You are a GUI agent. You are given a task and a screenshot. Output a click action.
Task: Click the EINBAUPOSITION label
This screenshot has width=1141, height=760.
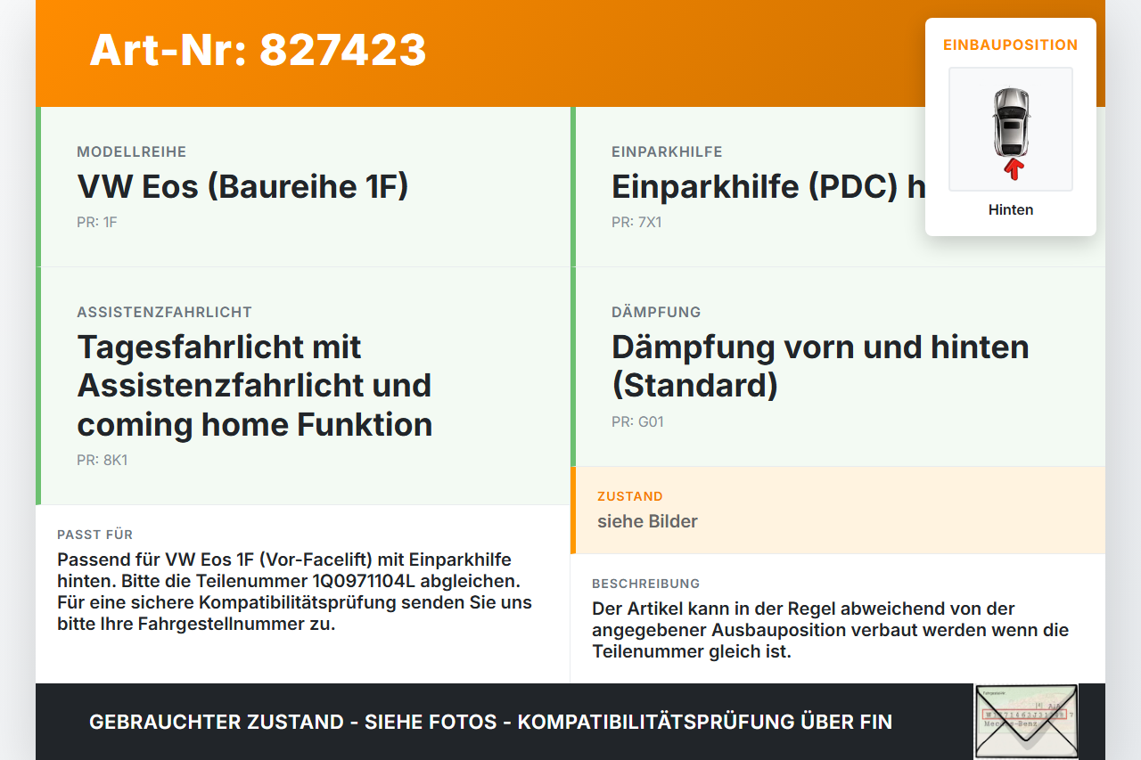pos(1011,45)
